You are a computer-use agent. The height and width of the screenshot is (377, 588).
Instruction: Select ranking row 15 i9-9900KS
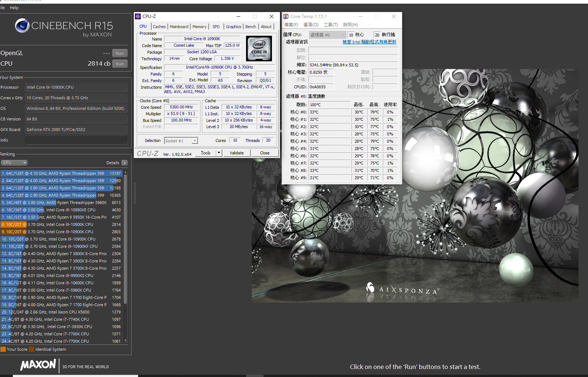pyautogui.click(x=61, y=276)
